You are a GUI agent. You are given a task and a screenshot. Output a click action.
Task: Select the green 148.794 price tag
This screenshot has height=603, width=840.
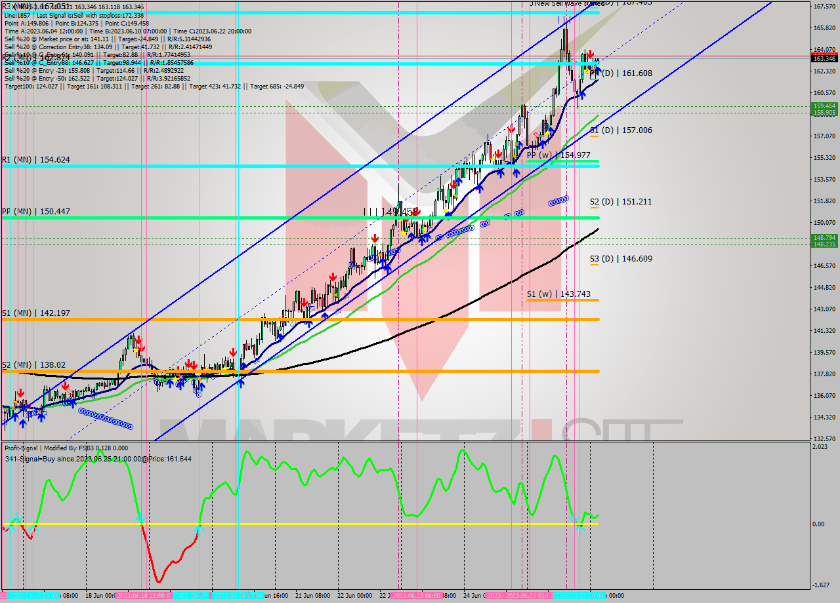point(824,237)
